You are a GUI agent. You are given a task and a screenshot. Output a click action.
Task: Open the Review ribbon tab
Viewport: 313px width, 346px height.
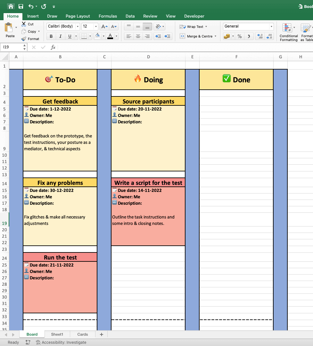tap(150, 16)
